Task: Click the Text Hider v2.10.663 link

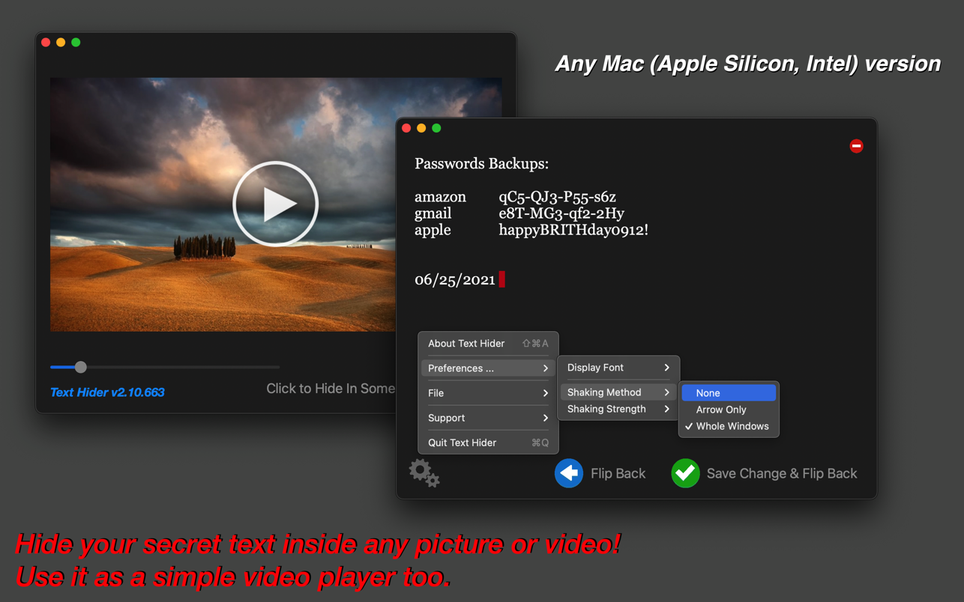Action: [x=107, y=392]
